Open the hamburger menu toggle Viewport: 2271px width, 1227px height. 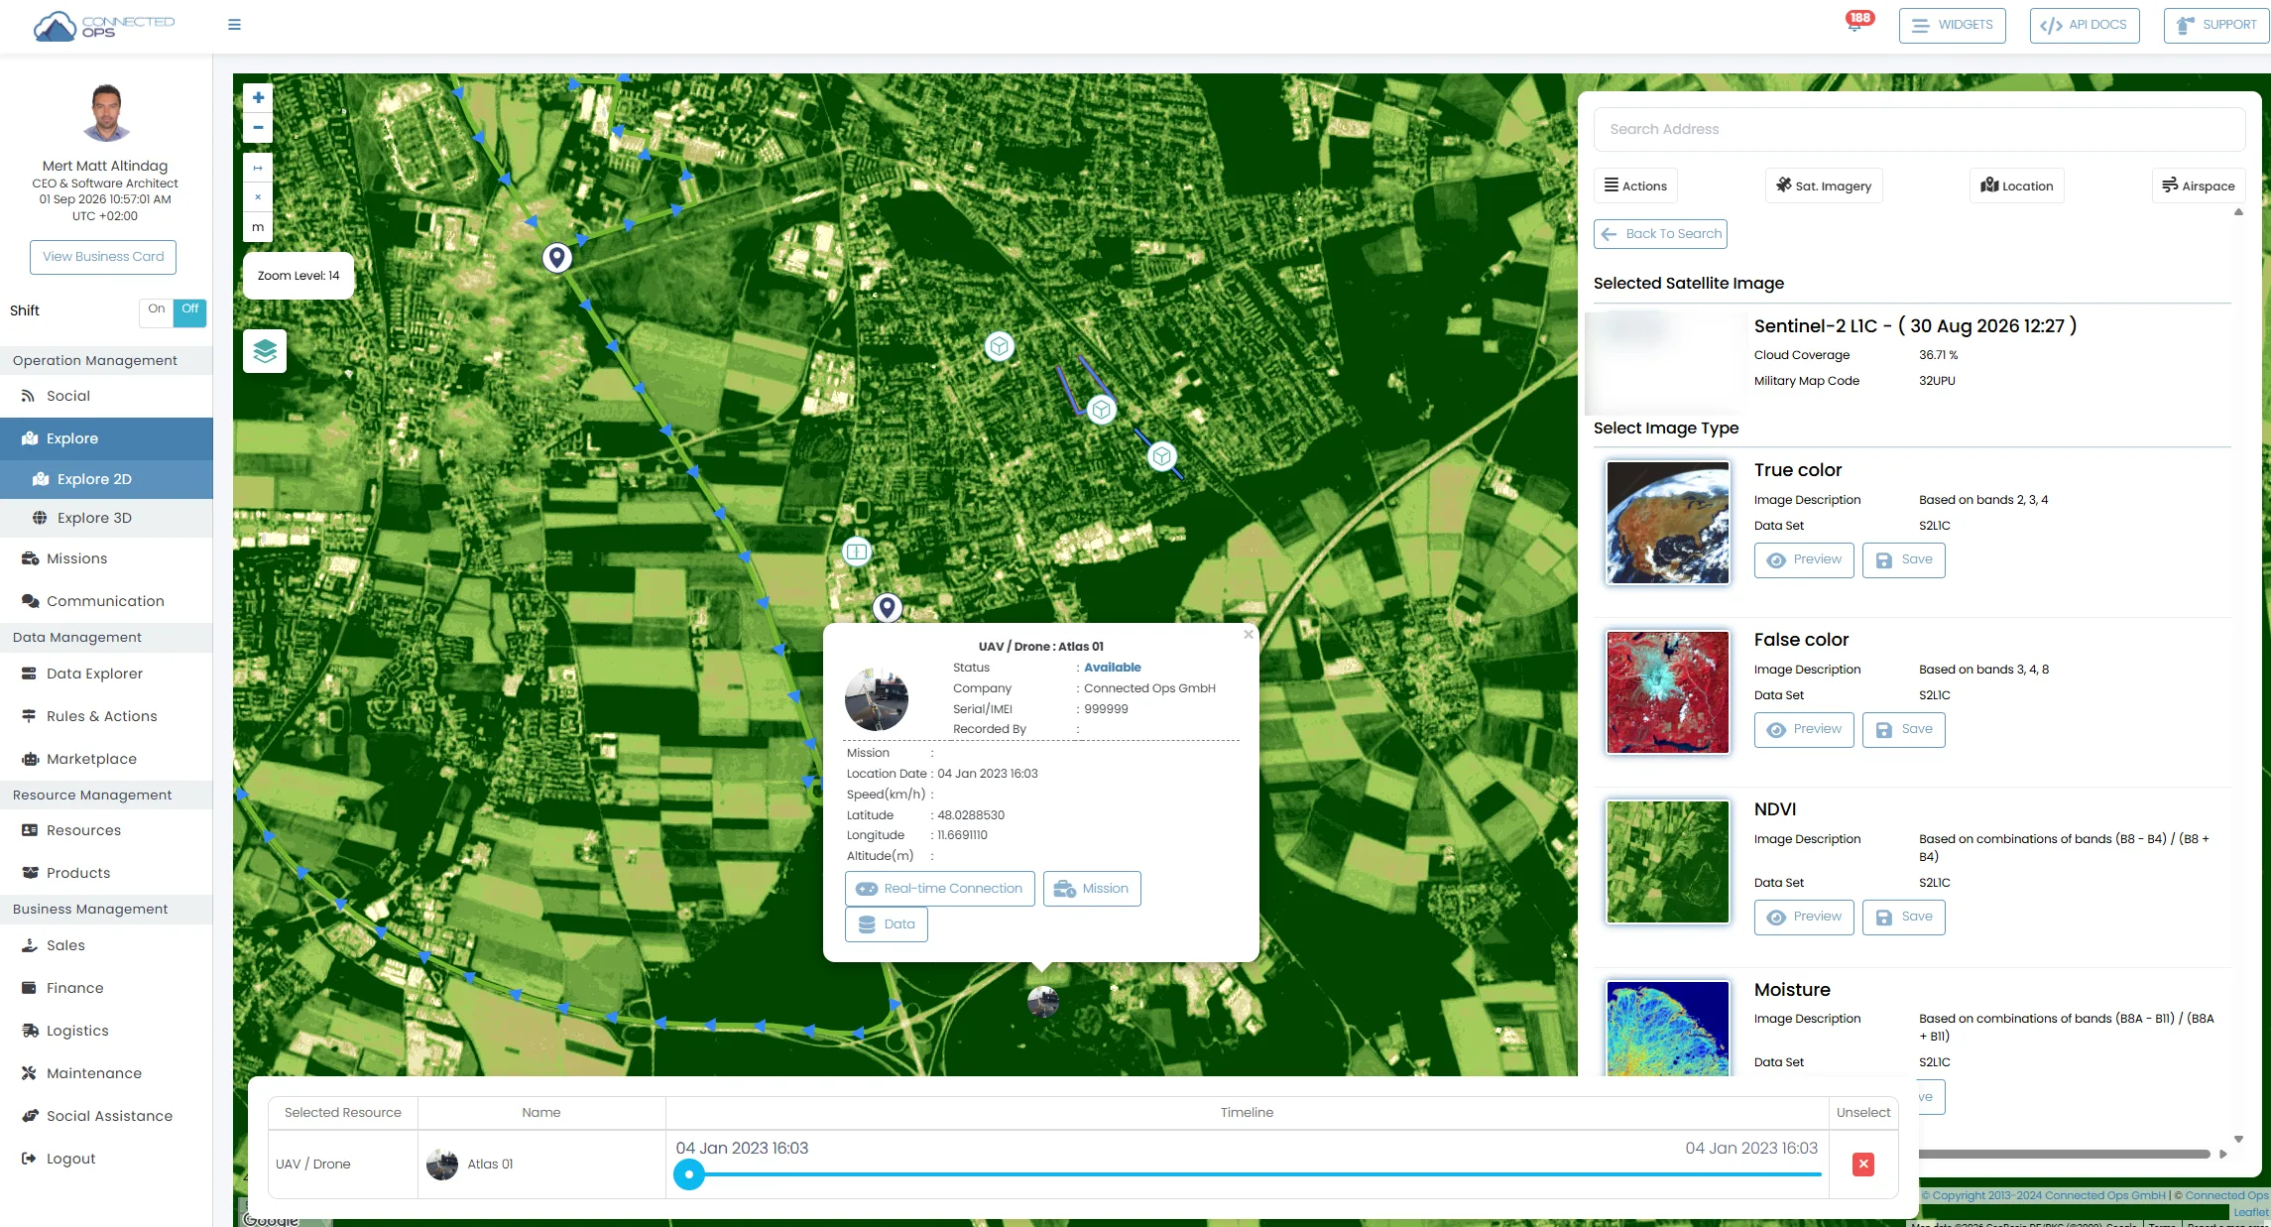point(234,25)
